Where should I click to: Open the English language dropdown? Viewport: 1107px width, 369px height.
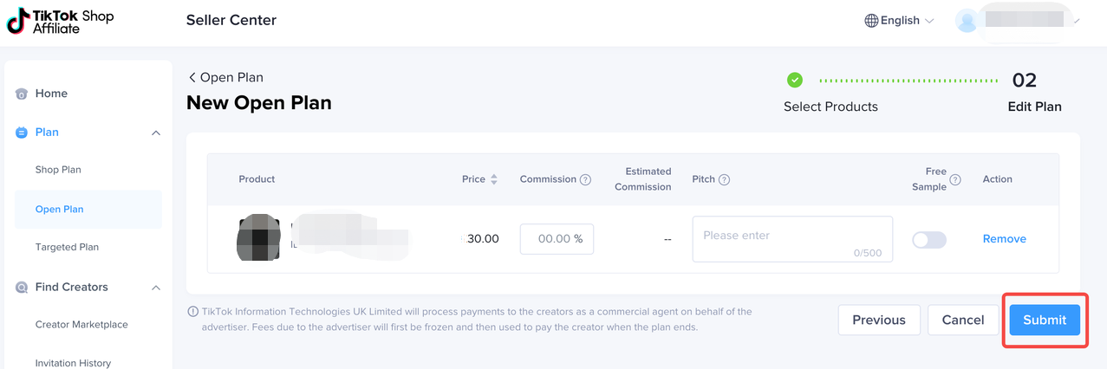pos(900,21)
